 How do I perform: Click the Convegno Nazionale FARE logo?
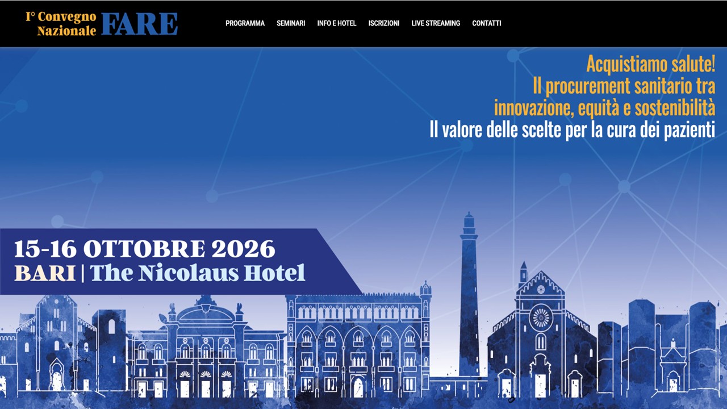pos(102,23)
